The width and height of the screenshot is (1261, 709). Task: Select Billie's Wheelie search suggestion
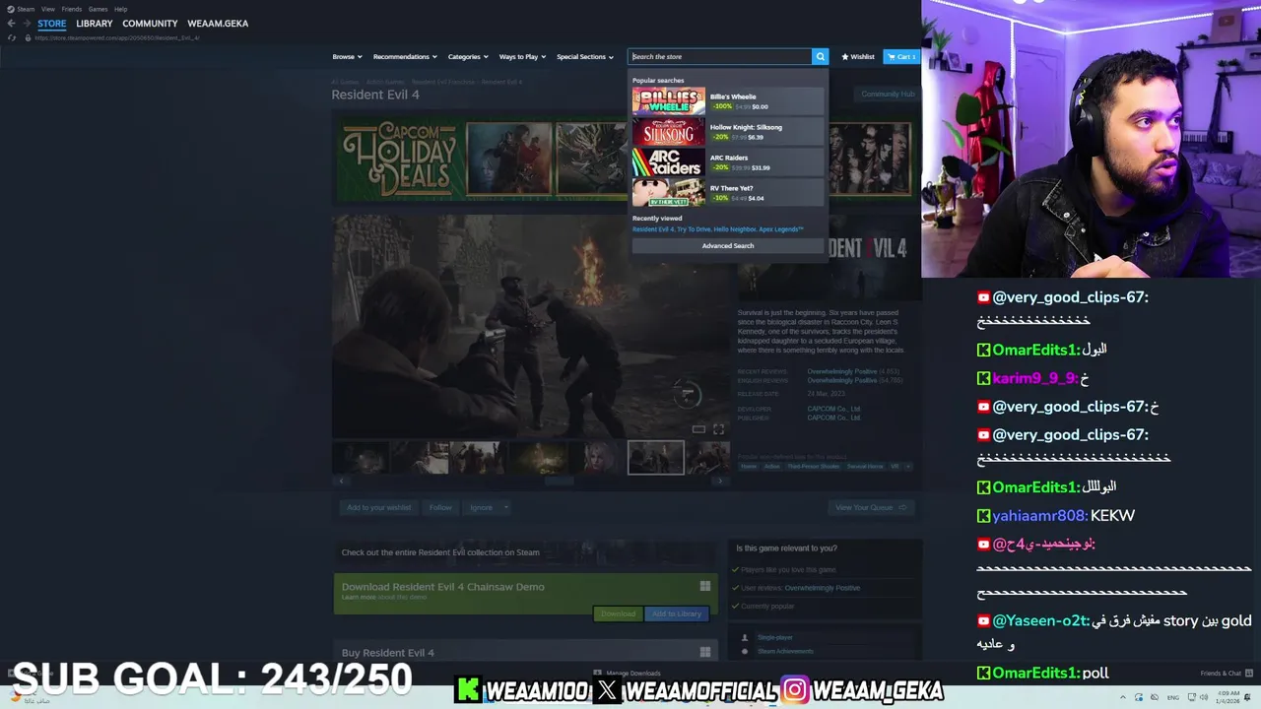(x=727, y=101)
